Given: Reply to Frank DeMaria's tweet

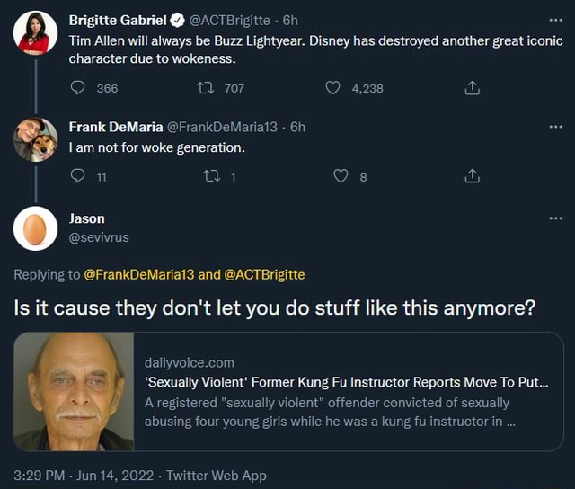Looking at the screenshot, I should tap(77, 177).
